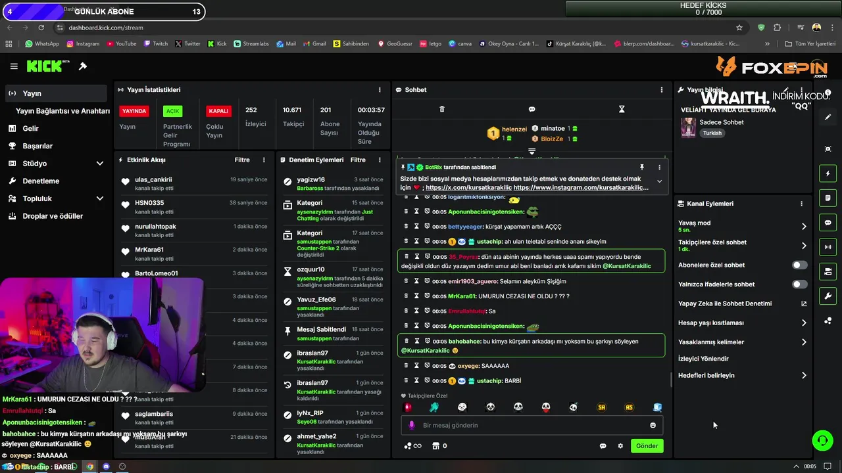The width and height of the screenshot is (842, 473).
Task: Reload the page using browser refresh button
Action: tap(41, 28)
